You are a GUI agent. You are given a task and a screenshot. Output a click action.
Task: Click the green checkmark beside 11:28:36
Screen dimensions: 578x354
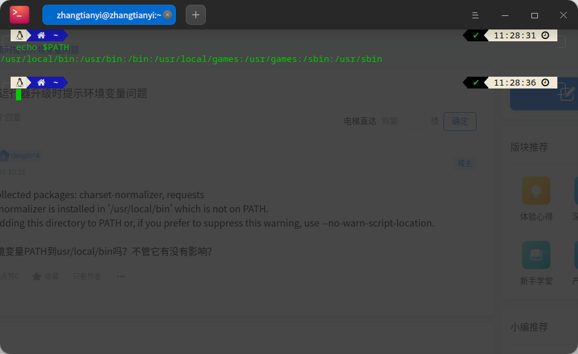point(476,83)
